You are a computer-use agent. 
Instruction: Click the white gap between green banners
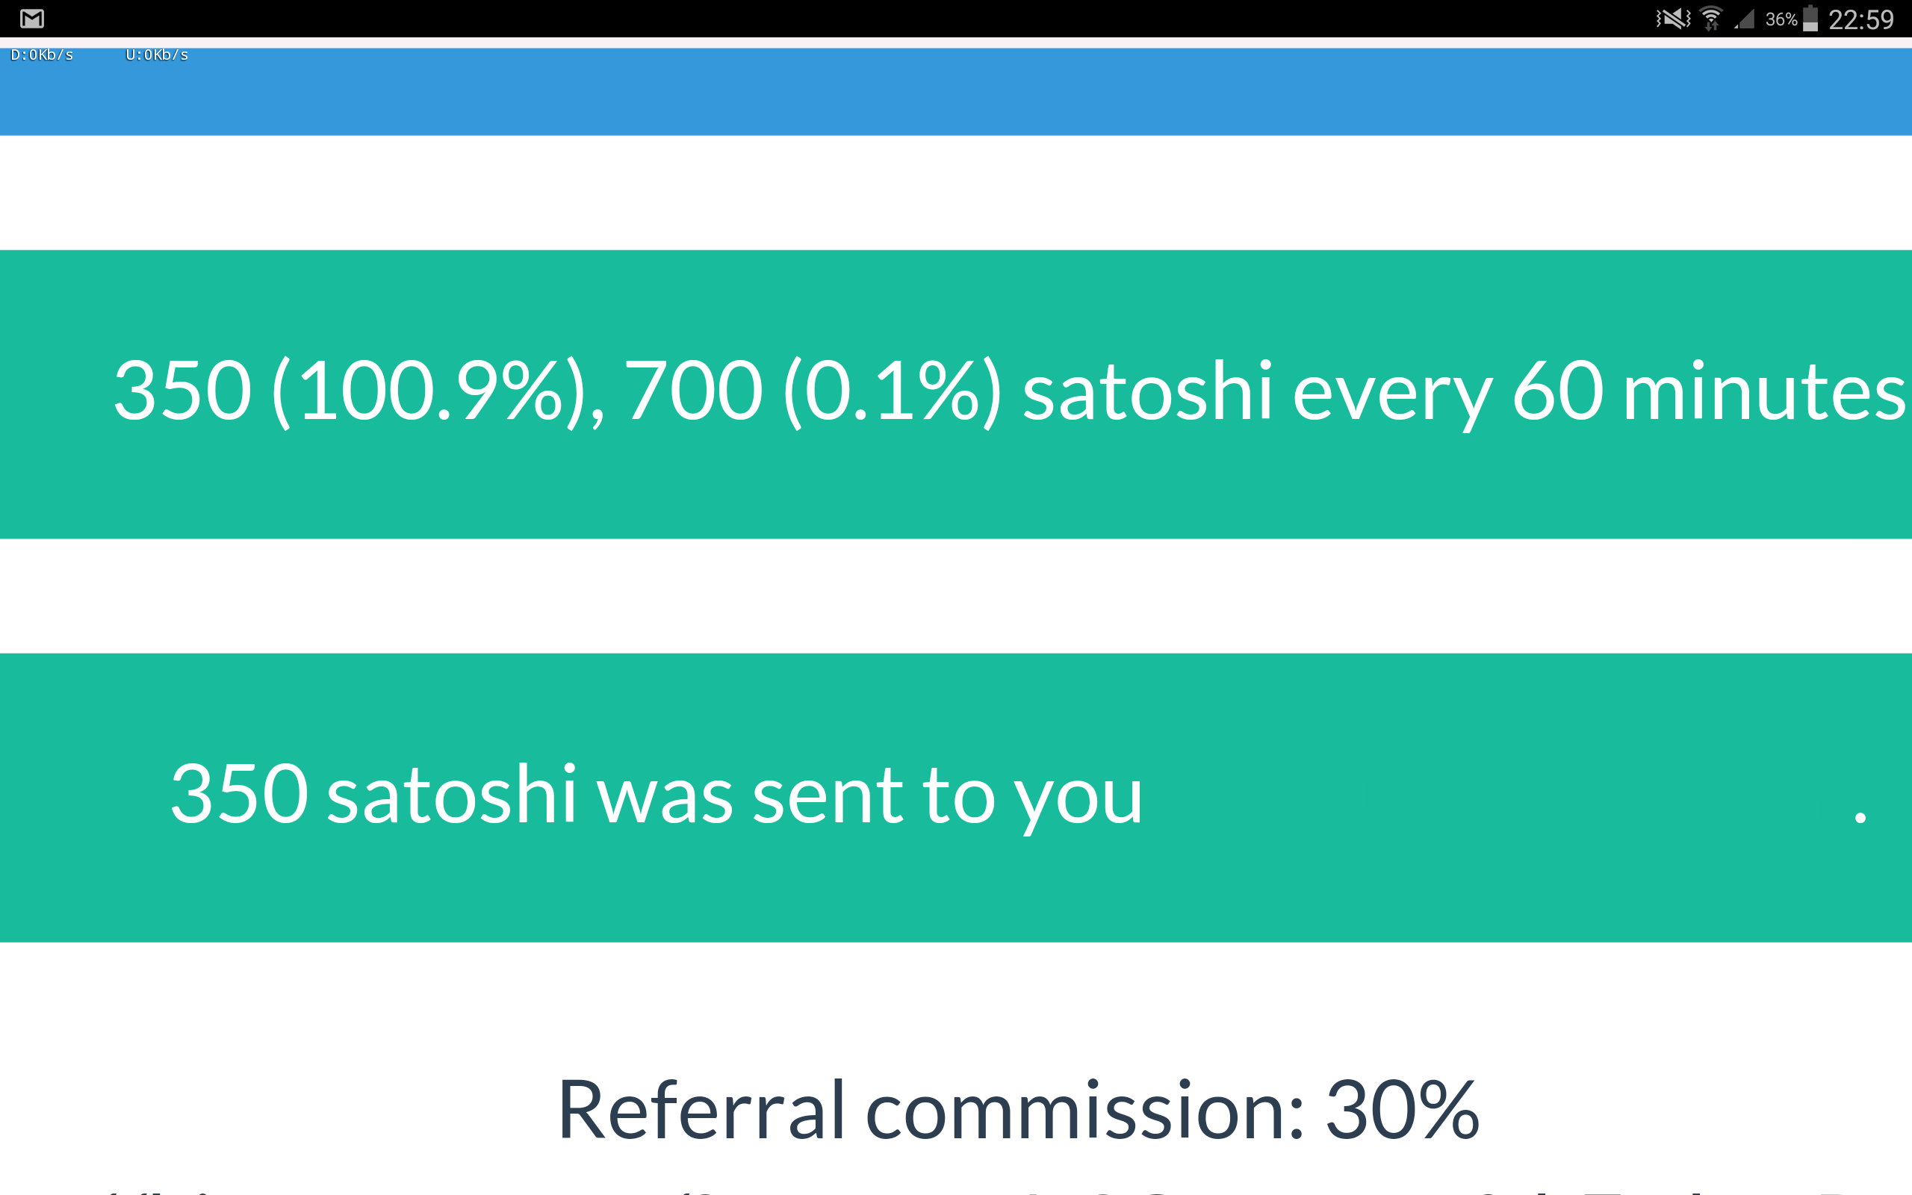[956, 596]
